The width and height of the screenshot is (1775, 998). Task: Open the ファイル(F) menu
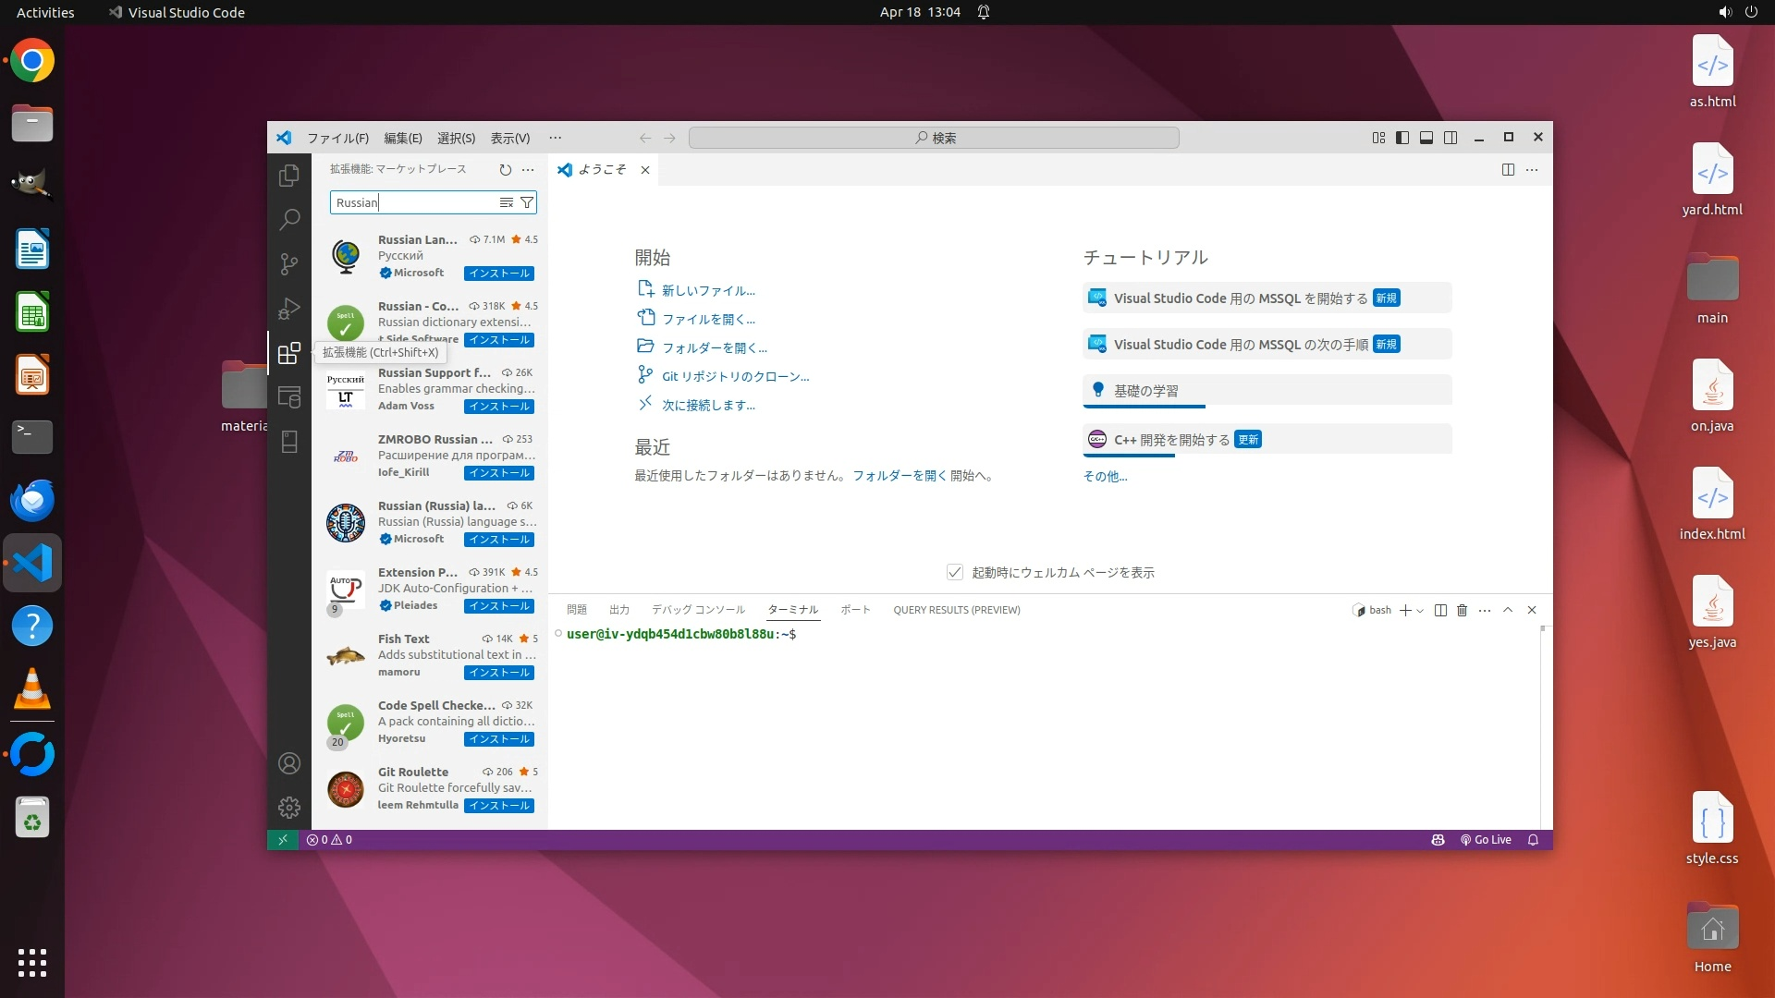337,138
